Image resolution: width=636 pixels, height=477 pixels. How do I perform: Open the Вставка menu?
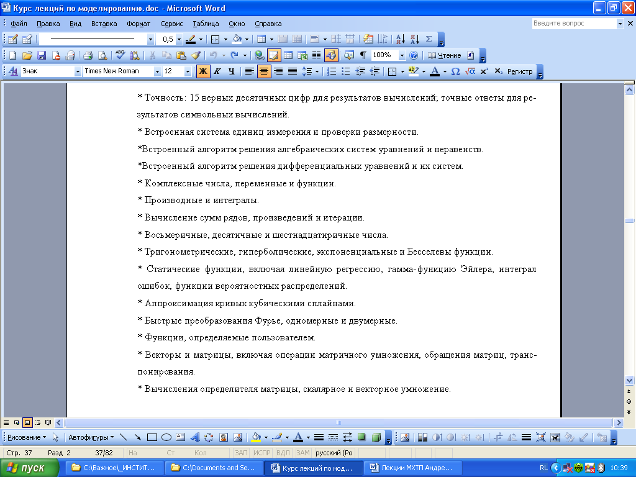pos(104,24)
